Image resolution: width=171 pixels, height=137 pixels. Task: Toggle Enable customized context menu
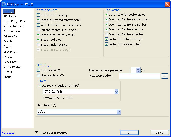tap(38, 20)
